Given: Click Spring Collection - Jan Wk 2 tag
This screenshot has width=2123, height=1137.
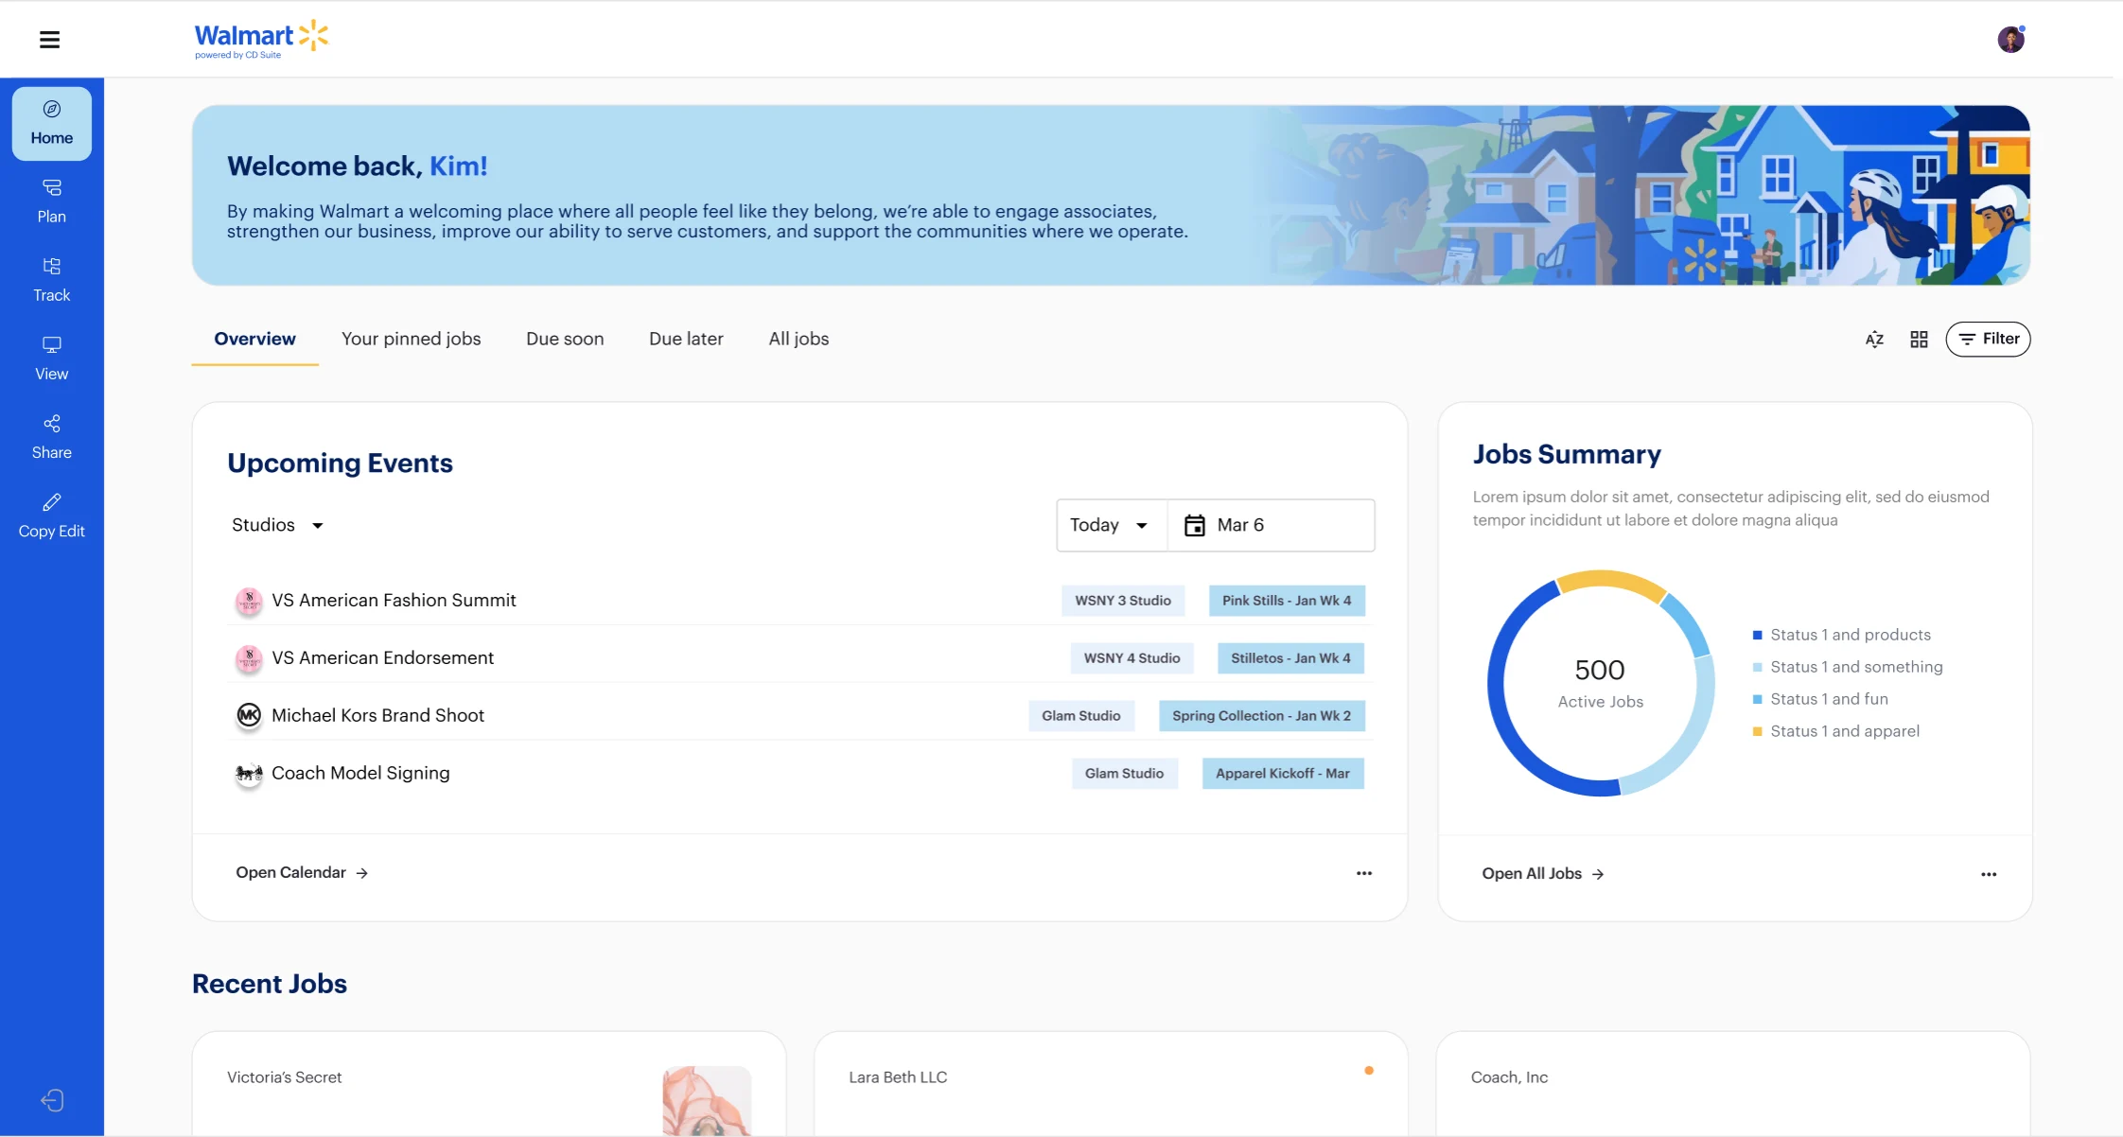Looking at the screenshot, I should coord(1262,716).
